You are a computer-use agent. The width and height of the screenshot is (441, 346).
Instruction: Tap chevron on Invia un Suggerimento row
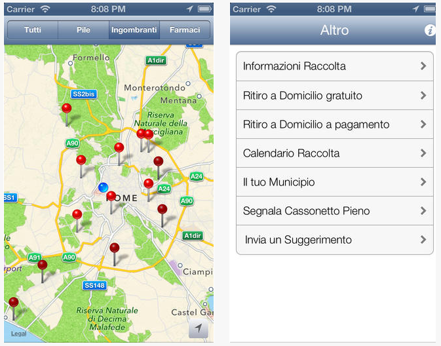(423, 240)
